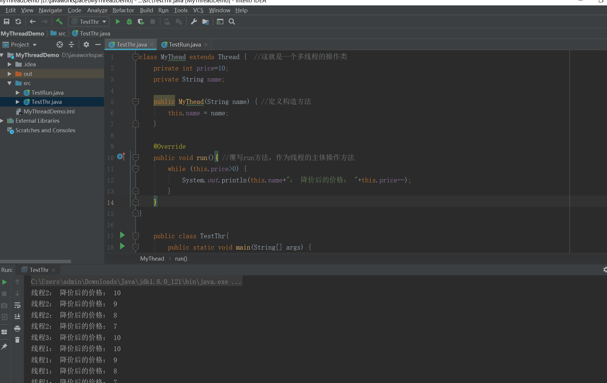Click locate/scroll-from-source target icon in Project panel
This screenshot has width=607, height=383.
point(60,44)
